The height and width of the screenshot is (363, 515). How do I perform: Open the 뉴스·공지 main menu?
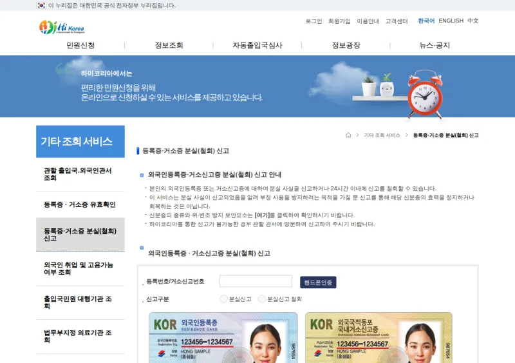click(x=435, y=45)
